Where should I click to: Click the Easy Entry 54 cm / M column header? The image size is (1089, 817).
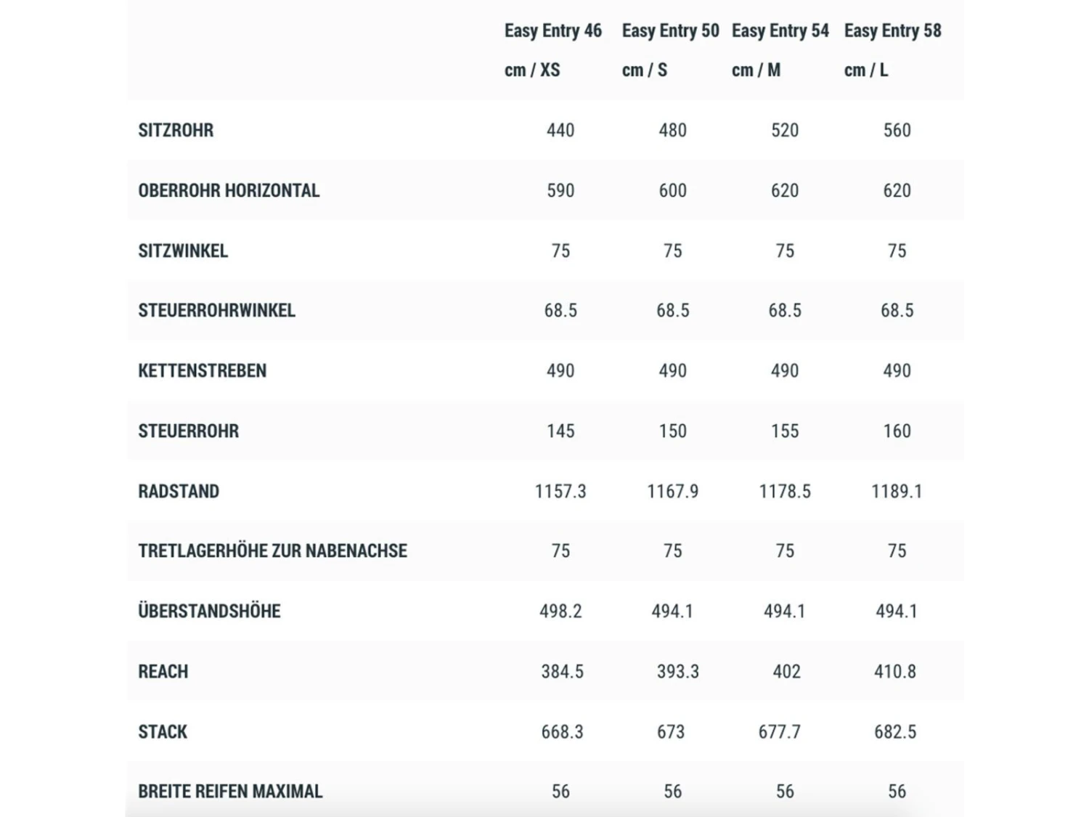(780, 50)
